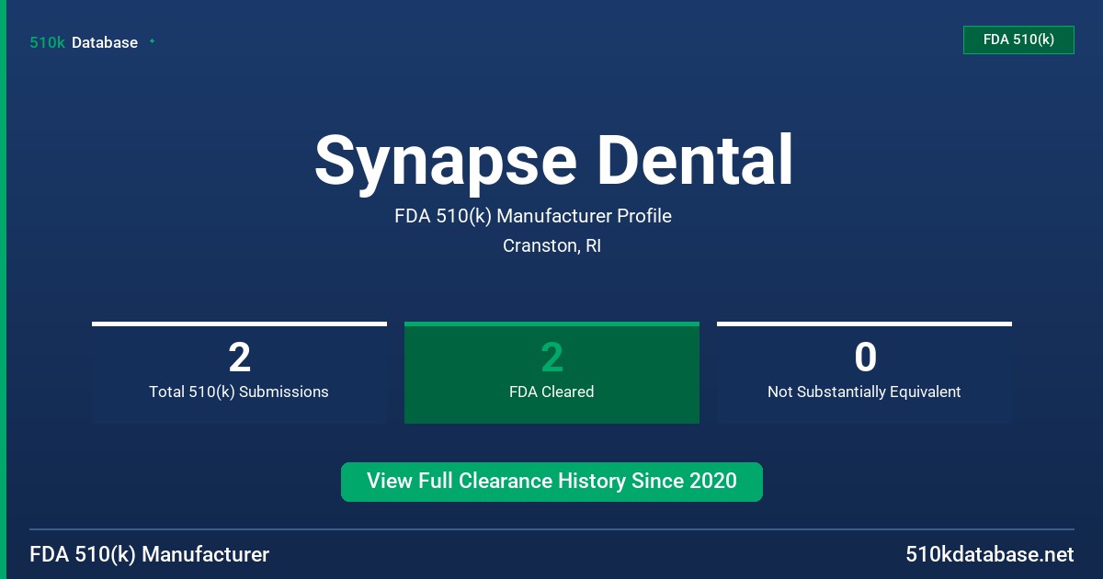The image size is (1103, 579).
Task: Open the Total 510(k) Submissions card
Action: click(x=239, y=373)
